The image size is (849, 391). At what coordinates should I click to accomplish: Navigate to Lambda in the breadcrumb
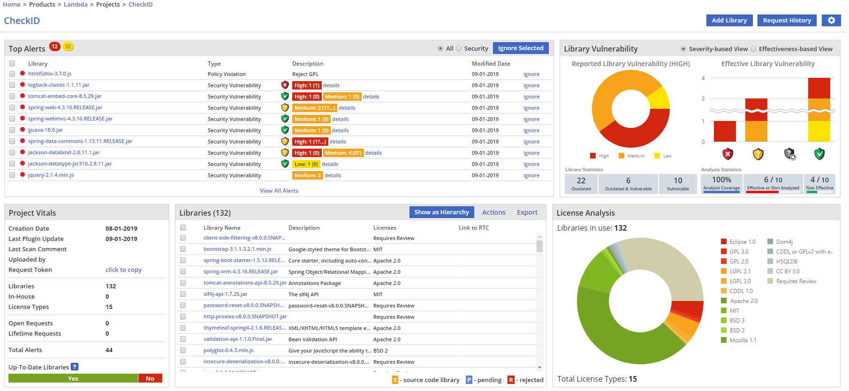click(x=76, y=4)
